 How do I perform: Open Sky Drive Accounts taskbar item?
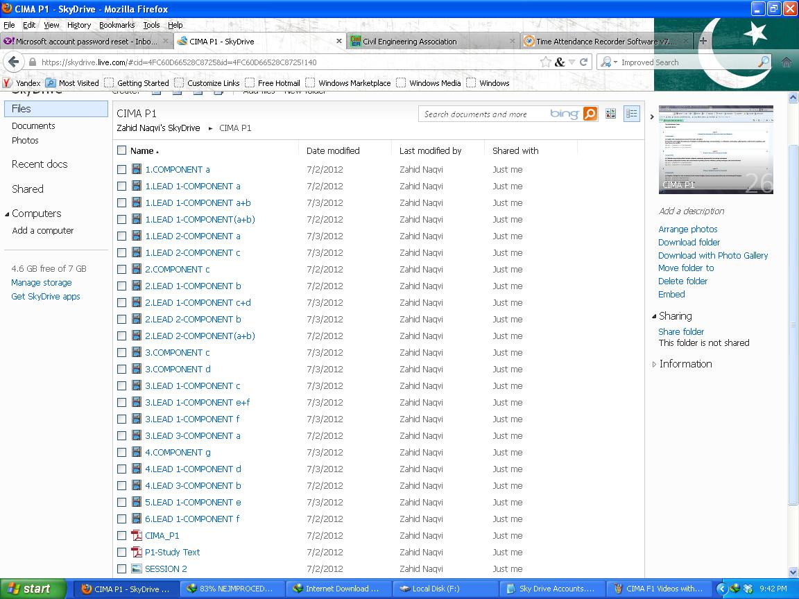pos(553,589)
